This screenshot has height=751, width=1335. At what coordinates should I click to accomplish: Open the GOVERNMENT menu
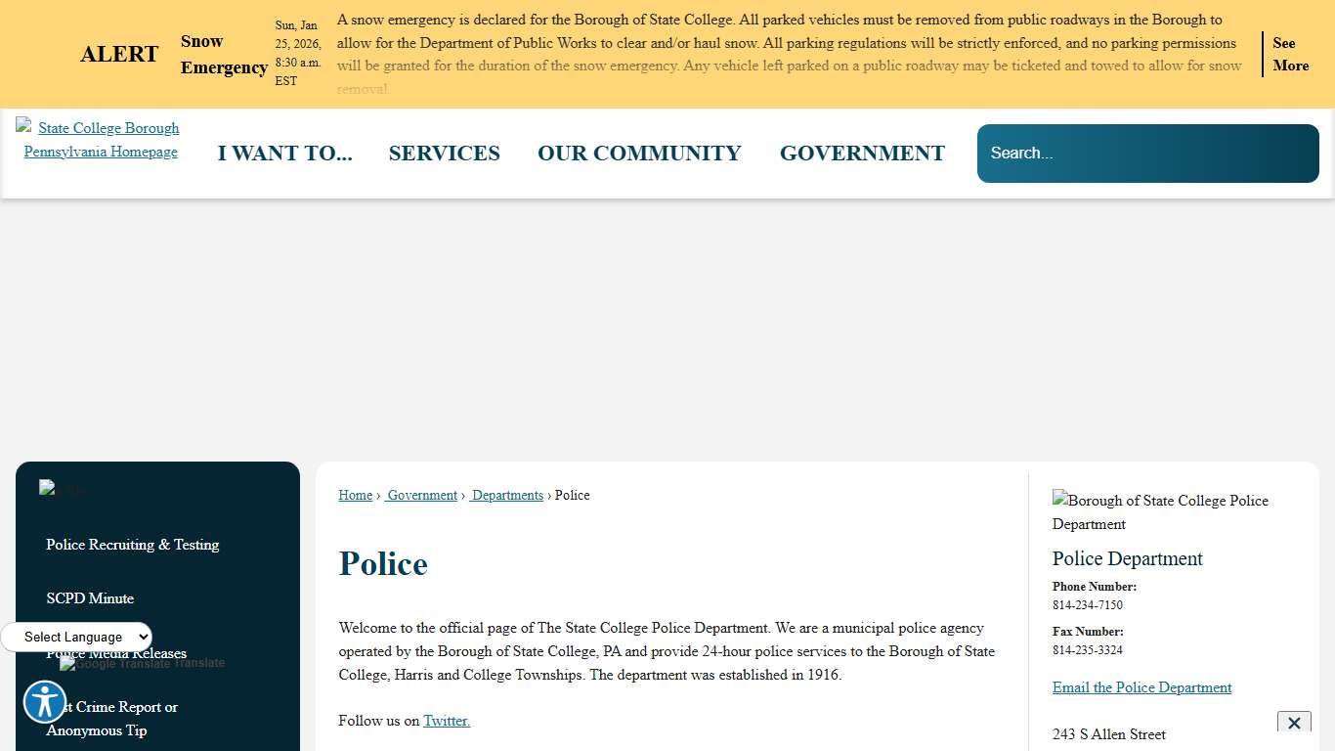(861, 153)
